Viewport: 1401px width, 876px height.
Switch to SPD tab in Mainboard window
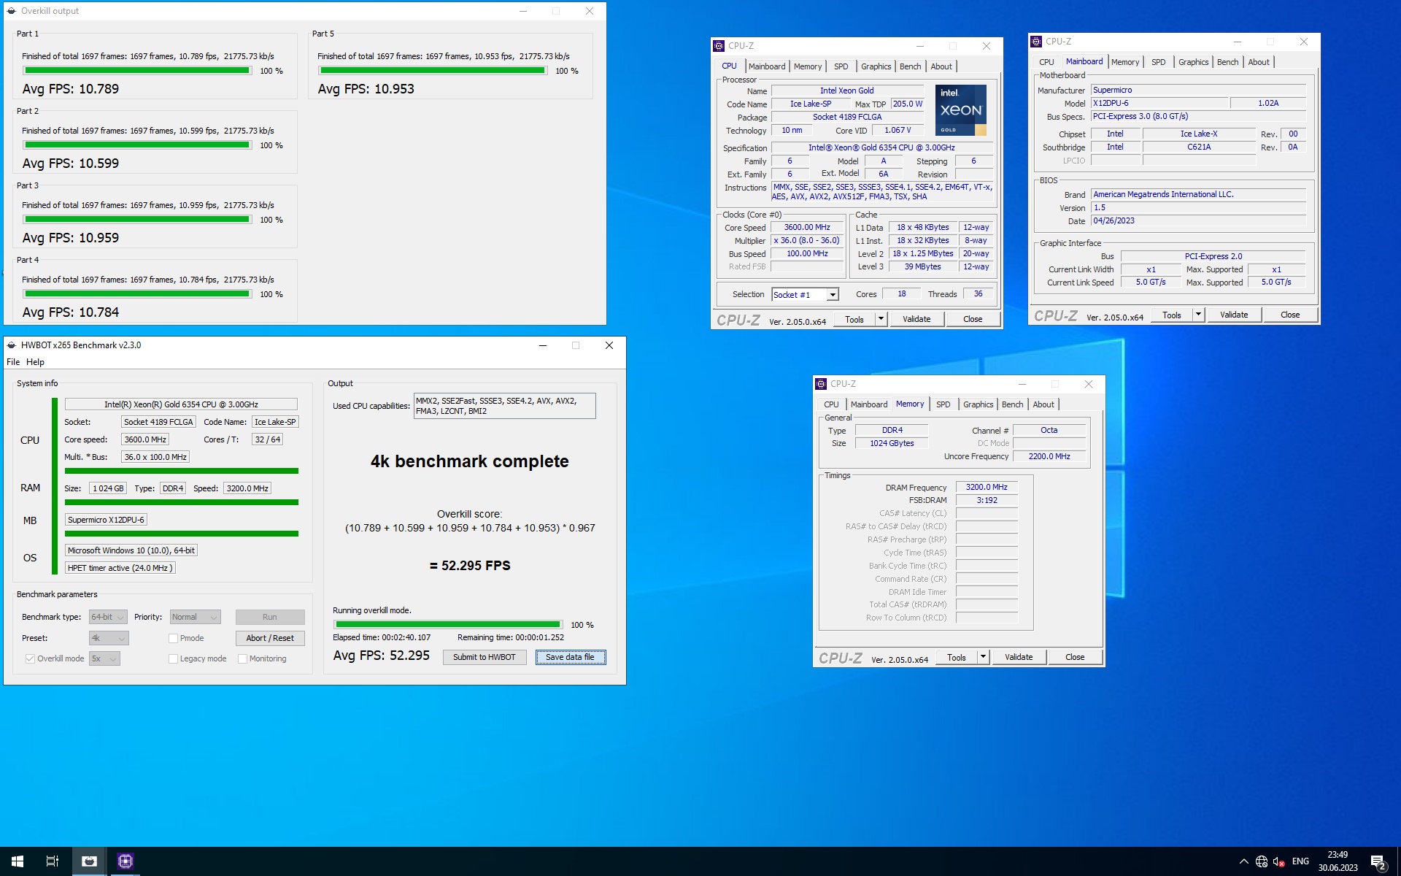(x=1158, y=62)
